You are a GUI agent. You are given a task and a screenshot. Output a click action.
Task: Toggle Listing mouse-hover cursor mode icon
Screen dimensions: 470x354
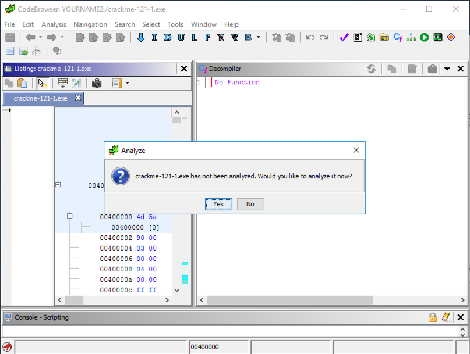(43, 83)
